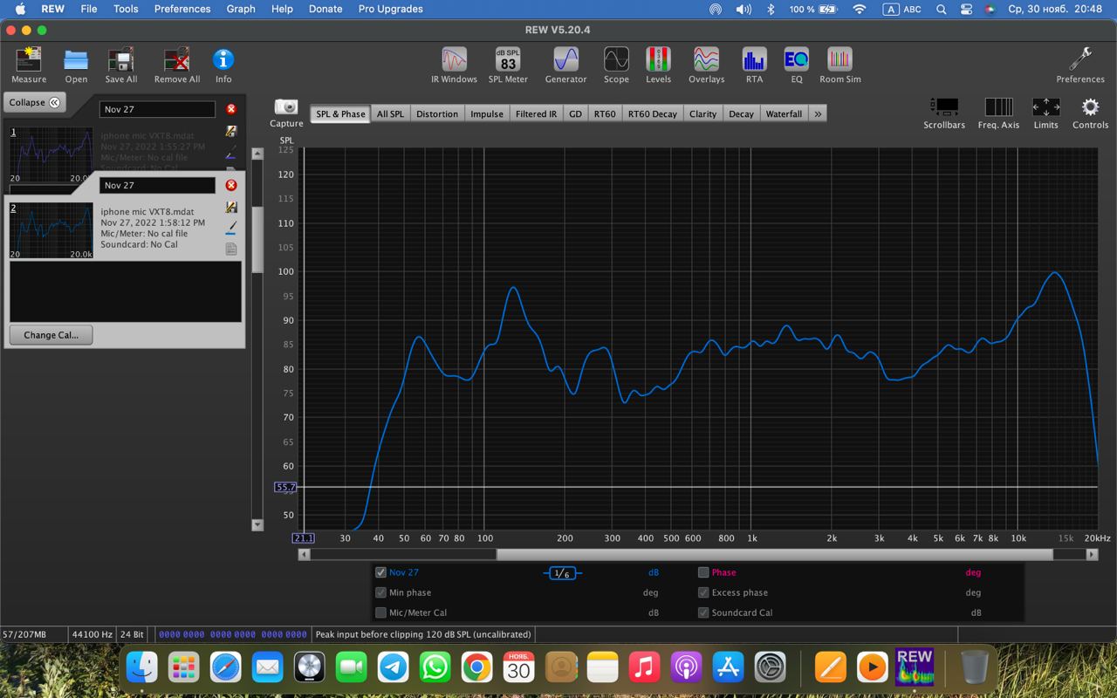Viewport: 1117px width, 698px height.
Task: Open the EQ window
Action: 796,58
